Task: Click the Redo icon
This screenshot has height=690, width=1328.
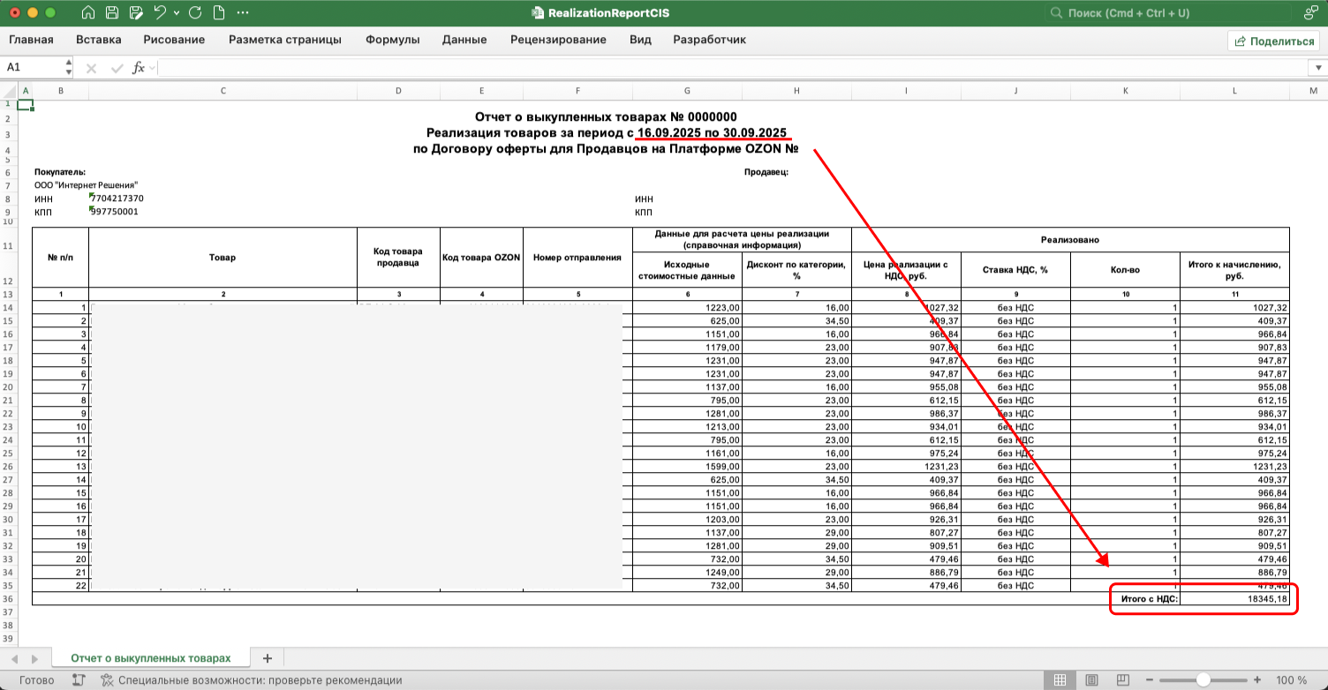Action: click(194, 13)
